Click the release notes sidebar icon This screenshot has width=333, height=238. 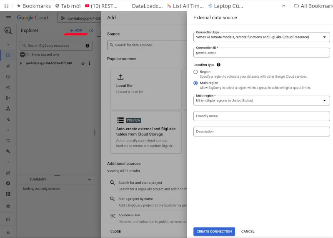click(x=8, y=220)
